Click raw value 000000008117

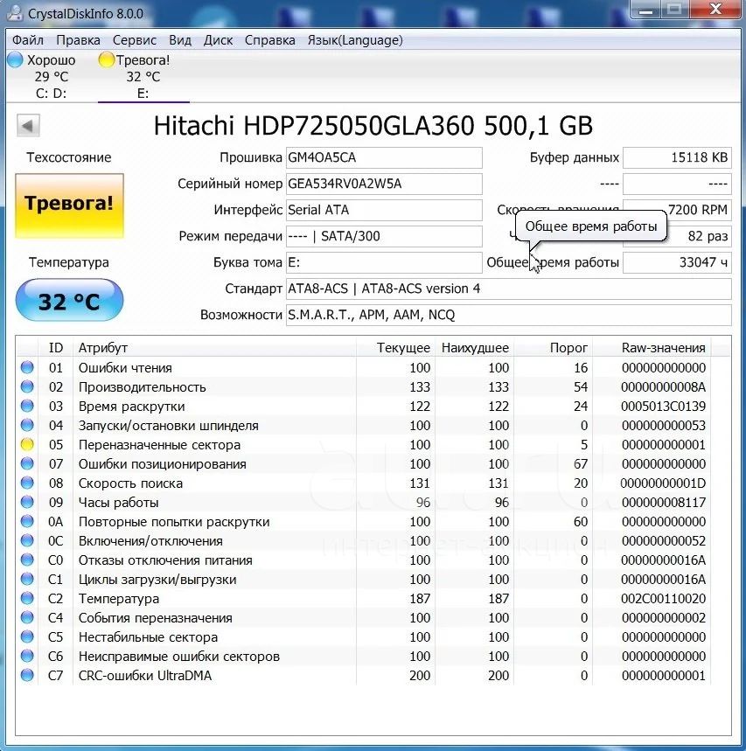click(x=663, y=503)
